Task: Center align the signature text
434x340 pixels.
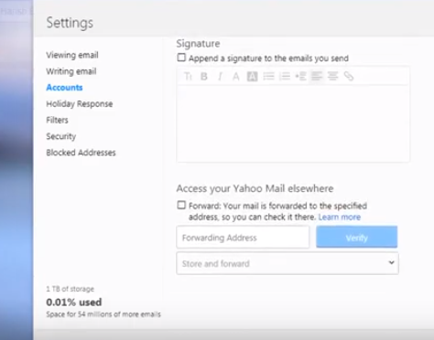Action: click(332, 76)
